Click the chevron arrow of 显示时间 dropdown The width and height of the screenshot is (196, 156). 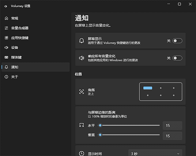[178, 154]
